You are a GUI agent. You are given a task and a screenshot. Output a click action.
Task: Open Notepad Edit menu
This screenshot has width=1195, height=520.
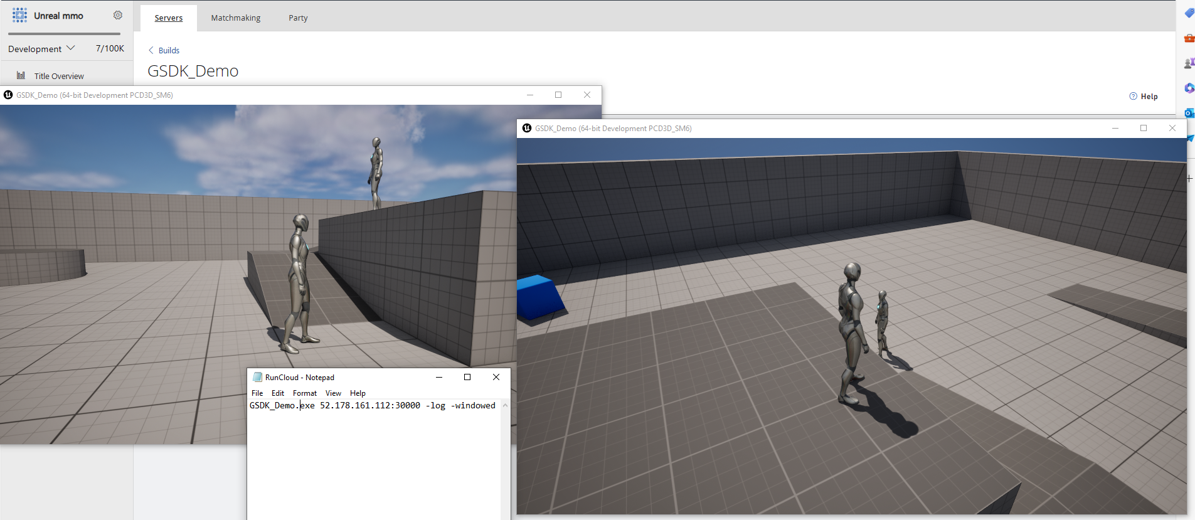pos(278,393)
